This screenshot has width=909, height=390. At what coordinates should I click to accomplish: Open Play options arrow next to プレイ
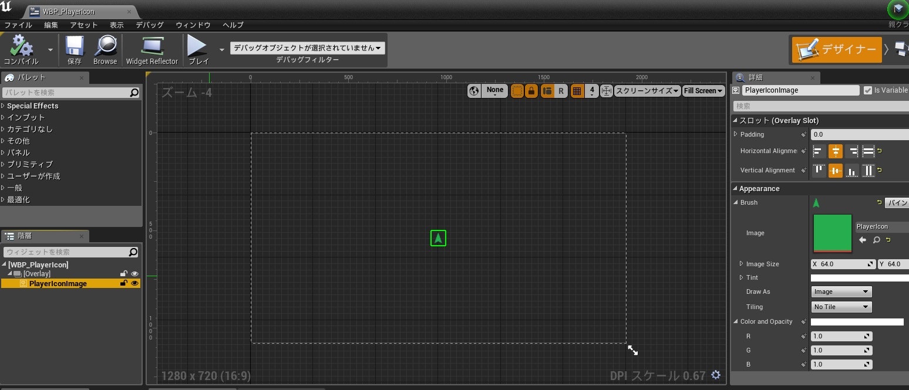pos(222,50)
